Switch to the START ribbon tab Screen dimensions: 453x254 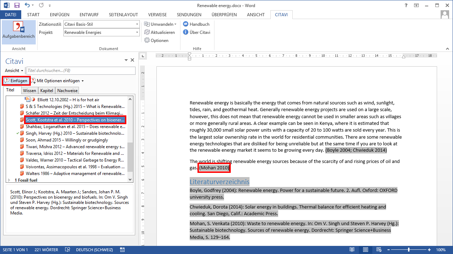pyautogui.click(x=33, y=14)
